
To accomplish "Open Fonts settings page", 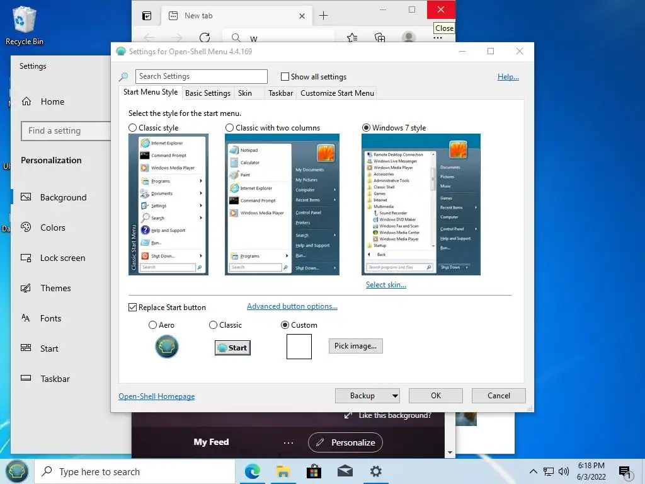I will tap(50, 318).
